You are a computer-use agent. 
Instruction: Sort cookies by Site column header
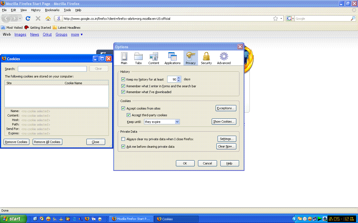[x=34, y=83]
